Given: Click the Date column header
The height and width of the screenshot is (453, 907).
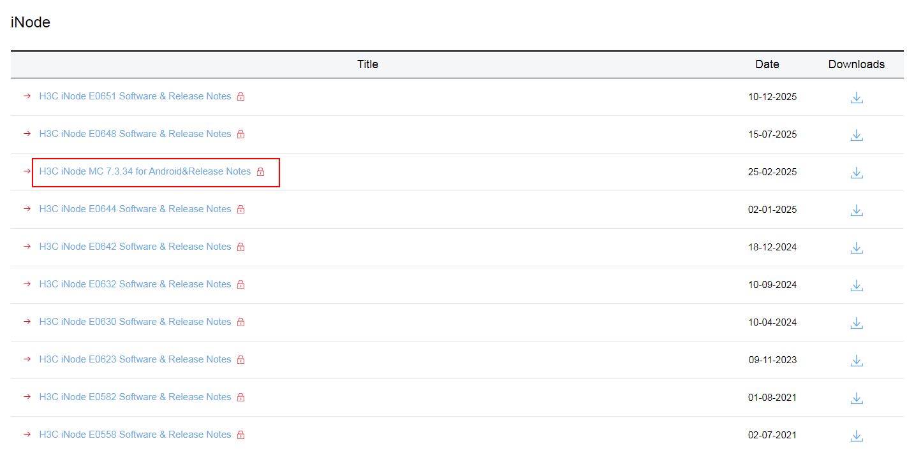Looking at the screenshot, I should coord(767,64).
